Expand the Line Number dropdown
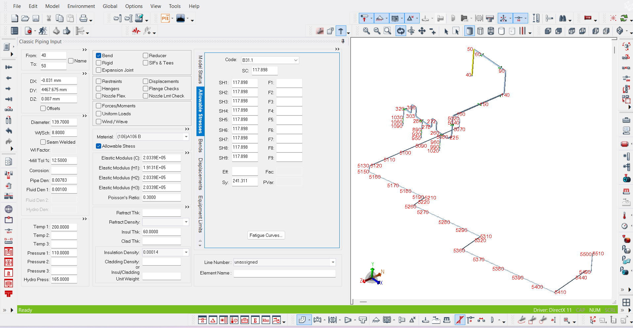Viewport: 633px width, 328px height. [332, 262]
